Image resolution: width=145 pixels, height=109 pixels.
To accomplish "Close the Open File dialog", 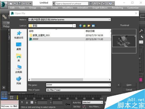I will coord(136,13).
